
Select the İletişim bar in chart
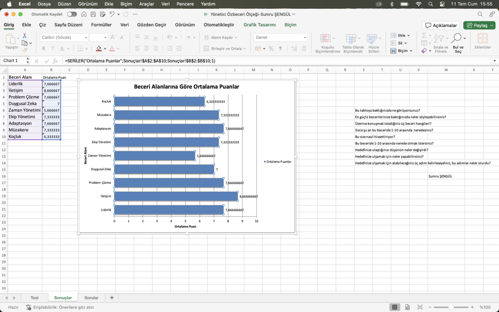tap(176, 196)
